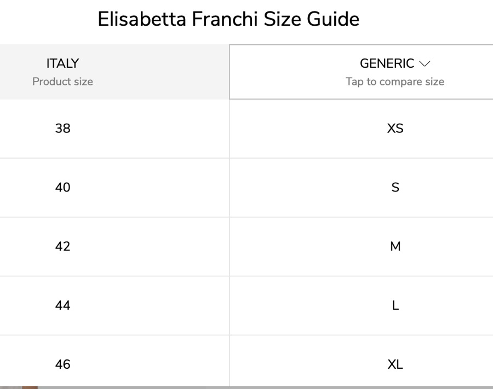Click the chevron arrow beside GENERIC
The height and width of the screenshot is (389, 493).
(x=424, y=64)
